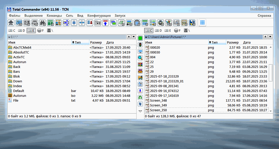Click the blue download arrow vertical-bar icon
The image size is (279, 149).
[140, 91]
